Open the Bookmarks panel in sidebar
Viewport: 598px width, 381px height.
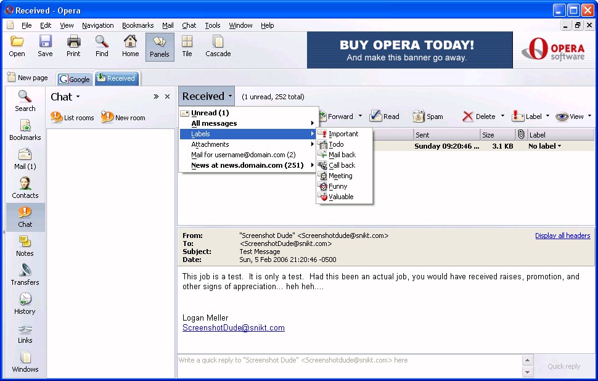pyautogui.click(x=25, y=130)
